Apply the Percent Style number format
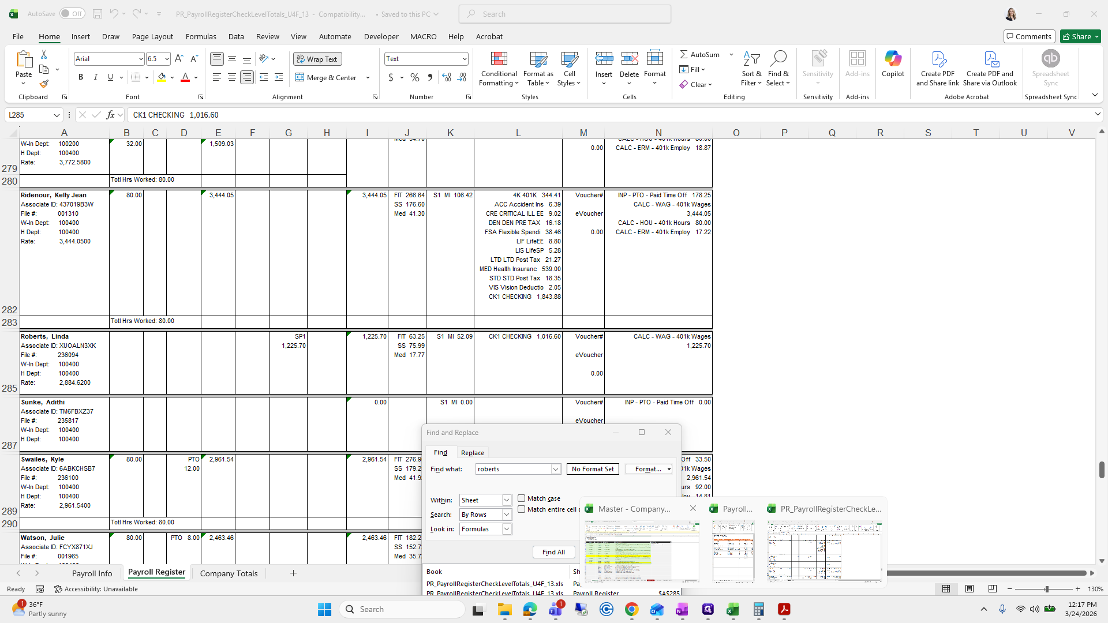Image resolution: width=1108 pixels, height=623 pixels. tap(414, 77)
